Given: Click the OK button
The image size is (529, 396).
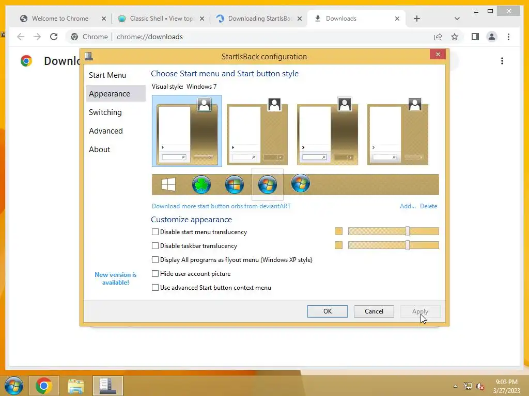Looking at the screenshot, I should 327,311.
